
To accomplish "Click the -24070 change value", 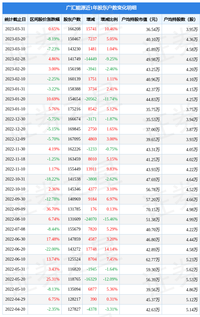I will click(x=91, y=219).
